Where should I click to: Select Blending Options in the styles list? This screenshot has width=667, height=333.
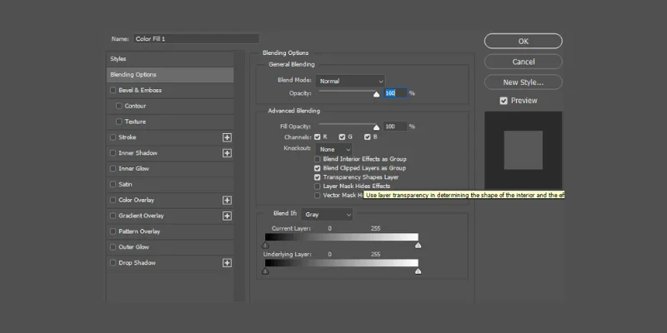coord(170,75)
